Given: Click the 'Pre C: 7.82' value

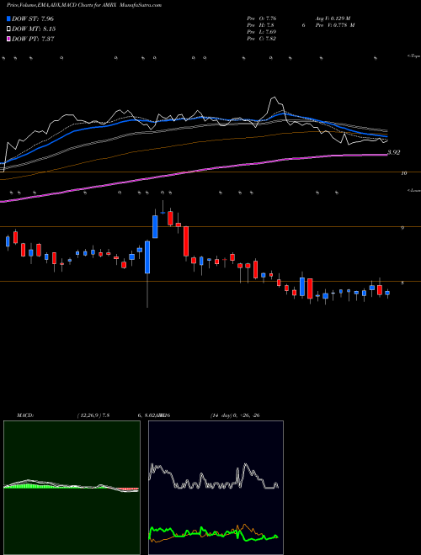Looking at the screenshot, I should [262, 39].
